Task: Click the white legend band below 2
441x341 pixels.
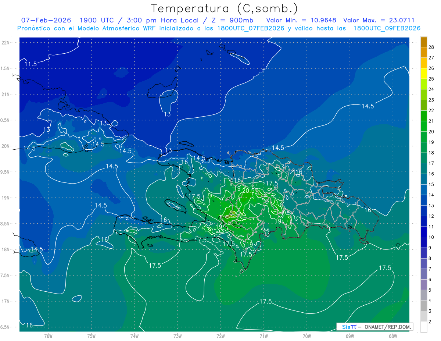Action: [x=424, y=327]
